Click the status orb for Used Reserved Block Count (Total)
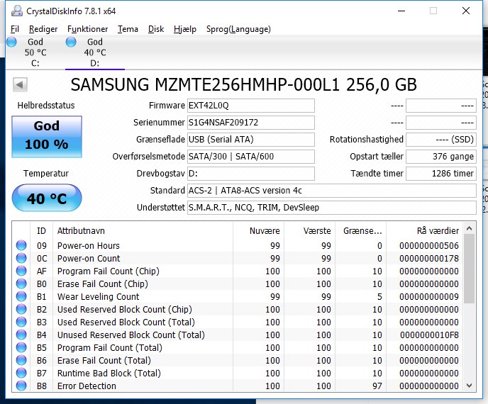 coord(21,322)
